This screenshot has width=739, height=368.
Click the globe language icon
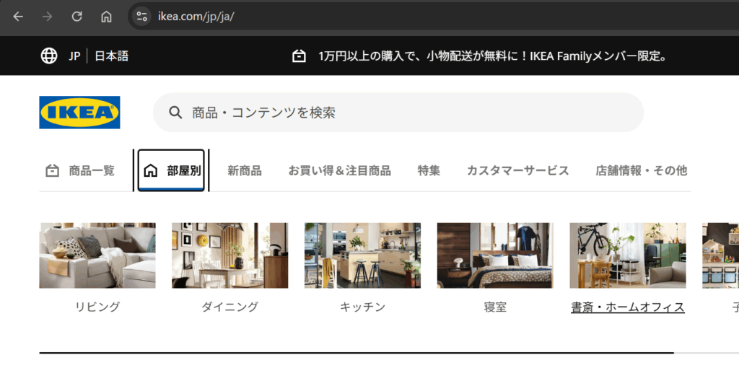coord(49,56)
